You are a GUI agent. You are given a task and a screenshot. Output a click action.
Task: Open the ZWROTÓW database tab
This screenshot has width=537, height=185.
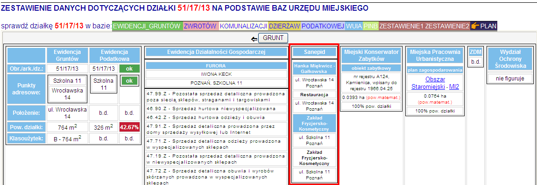(200, 26)
